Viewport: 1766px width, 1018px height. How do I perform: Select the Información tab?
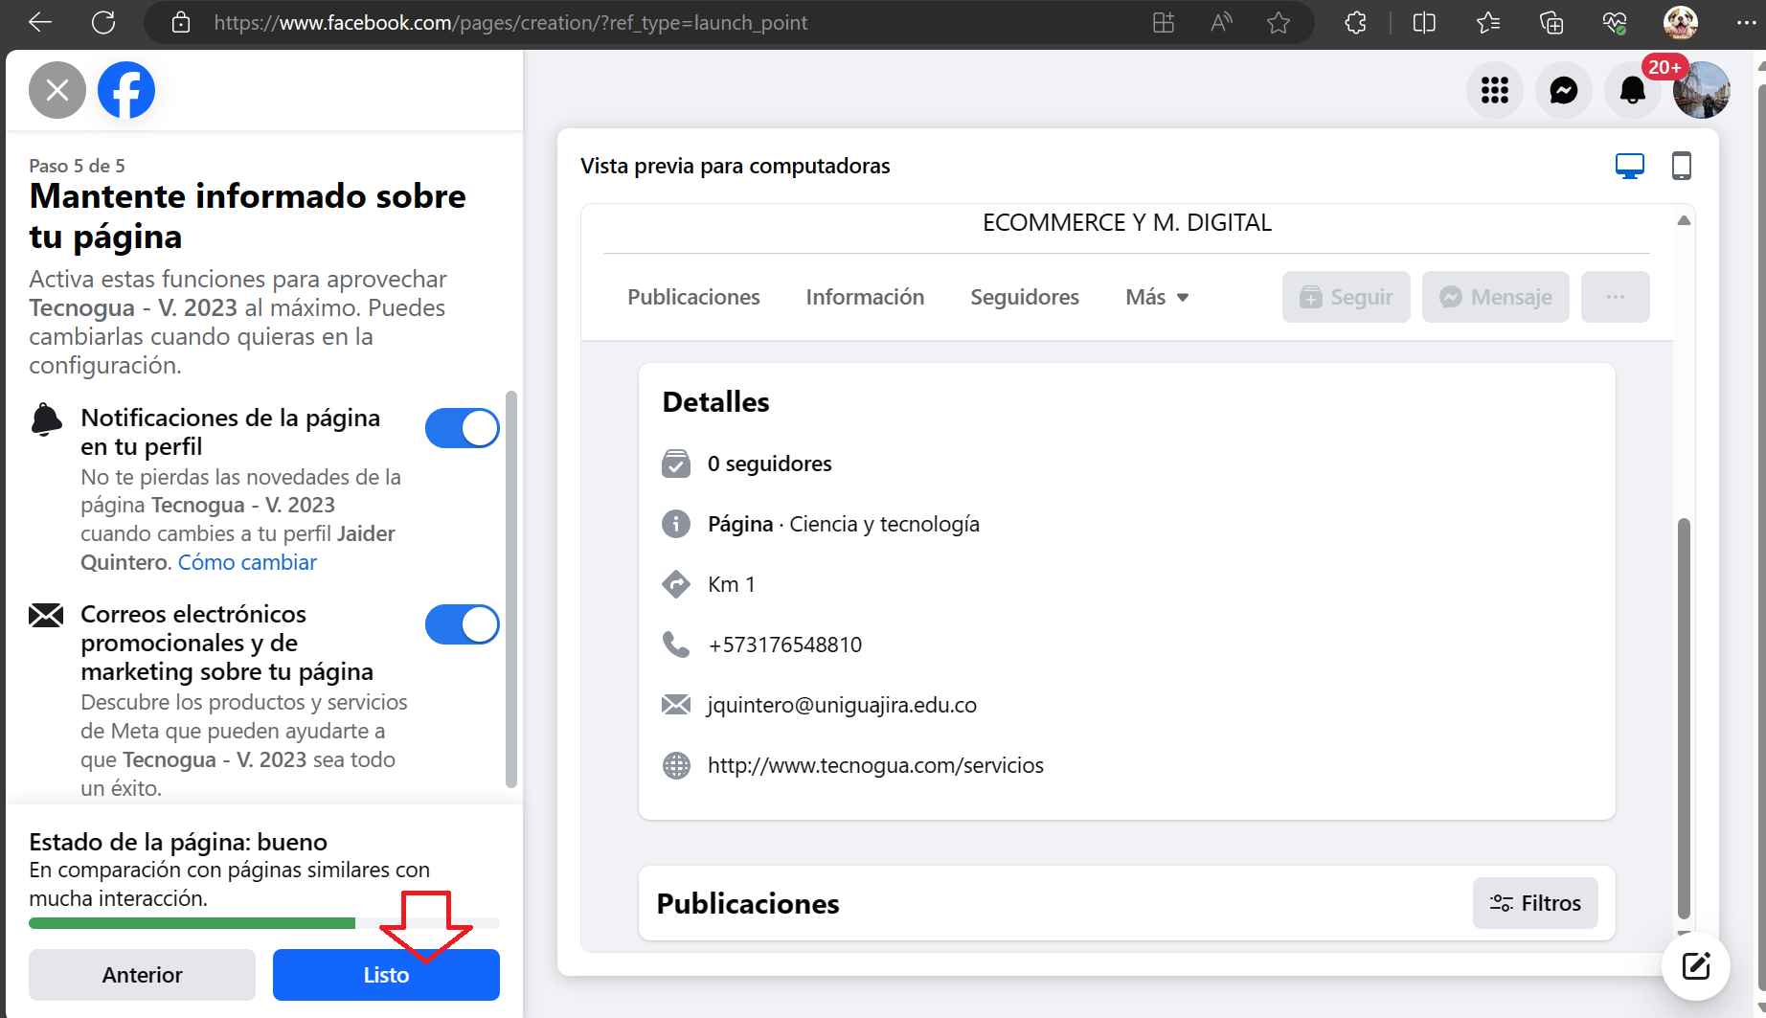pyautogui.click(x=865, y=297)
